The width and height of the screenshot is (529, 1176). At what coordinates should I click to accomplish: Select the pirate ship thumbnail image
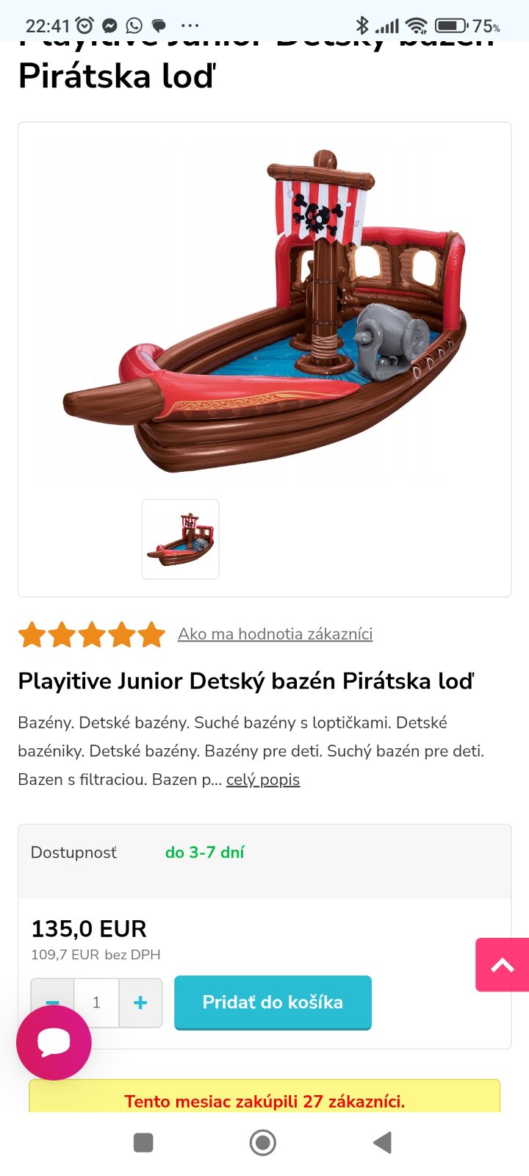181,539
